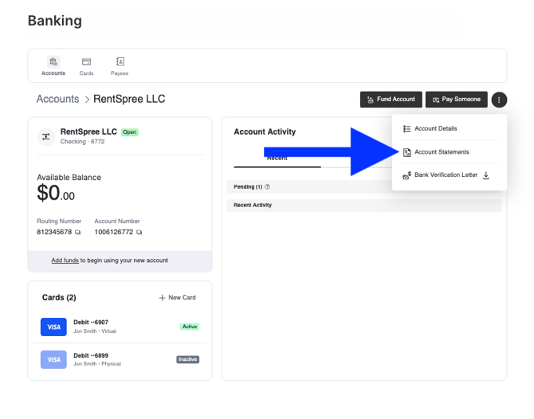Add a card with New Card

click(x=177, y=298)
